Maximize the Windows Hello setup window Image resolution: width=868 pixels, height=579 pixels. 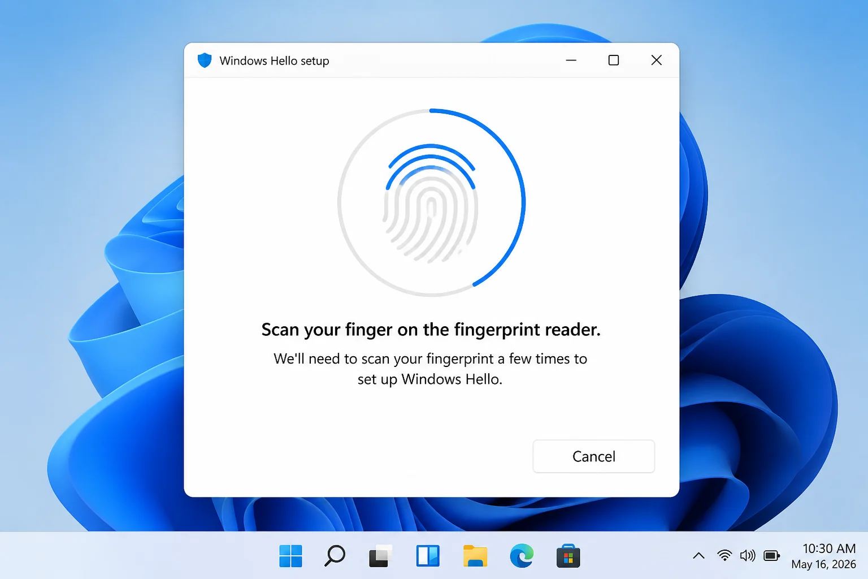click(x=614, y=60)
